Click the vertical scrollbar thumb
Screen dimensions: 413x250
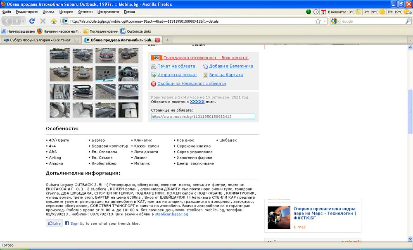[x=410, y=112]
